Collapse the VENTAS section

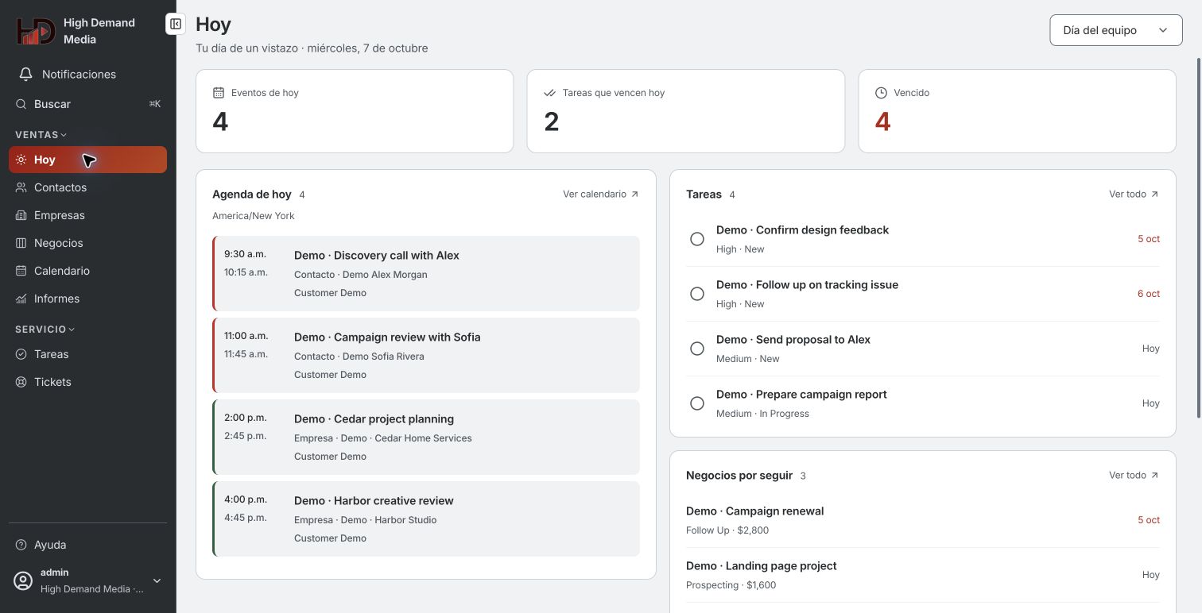(x=41, y=135)
